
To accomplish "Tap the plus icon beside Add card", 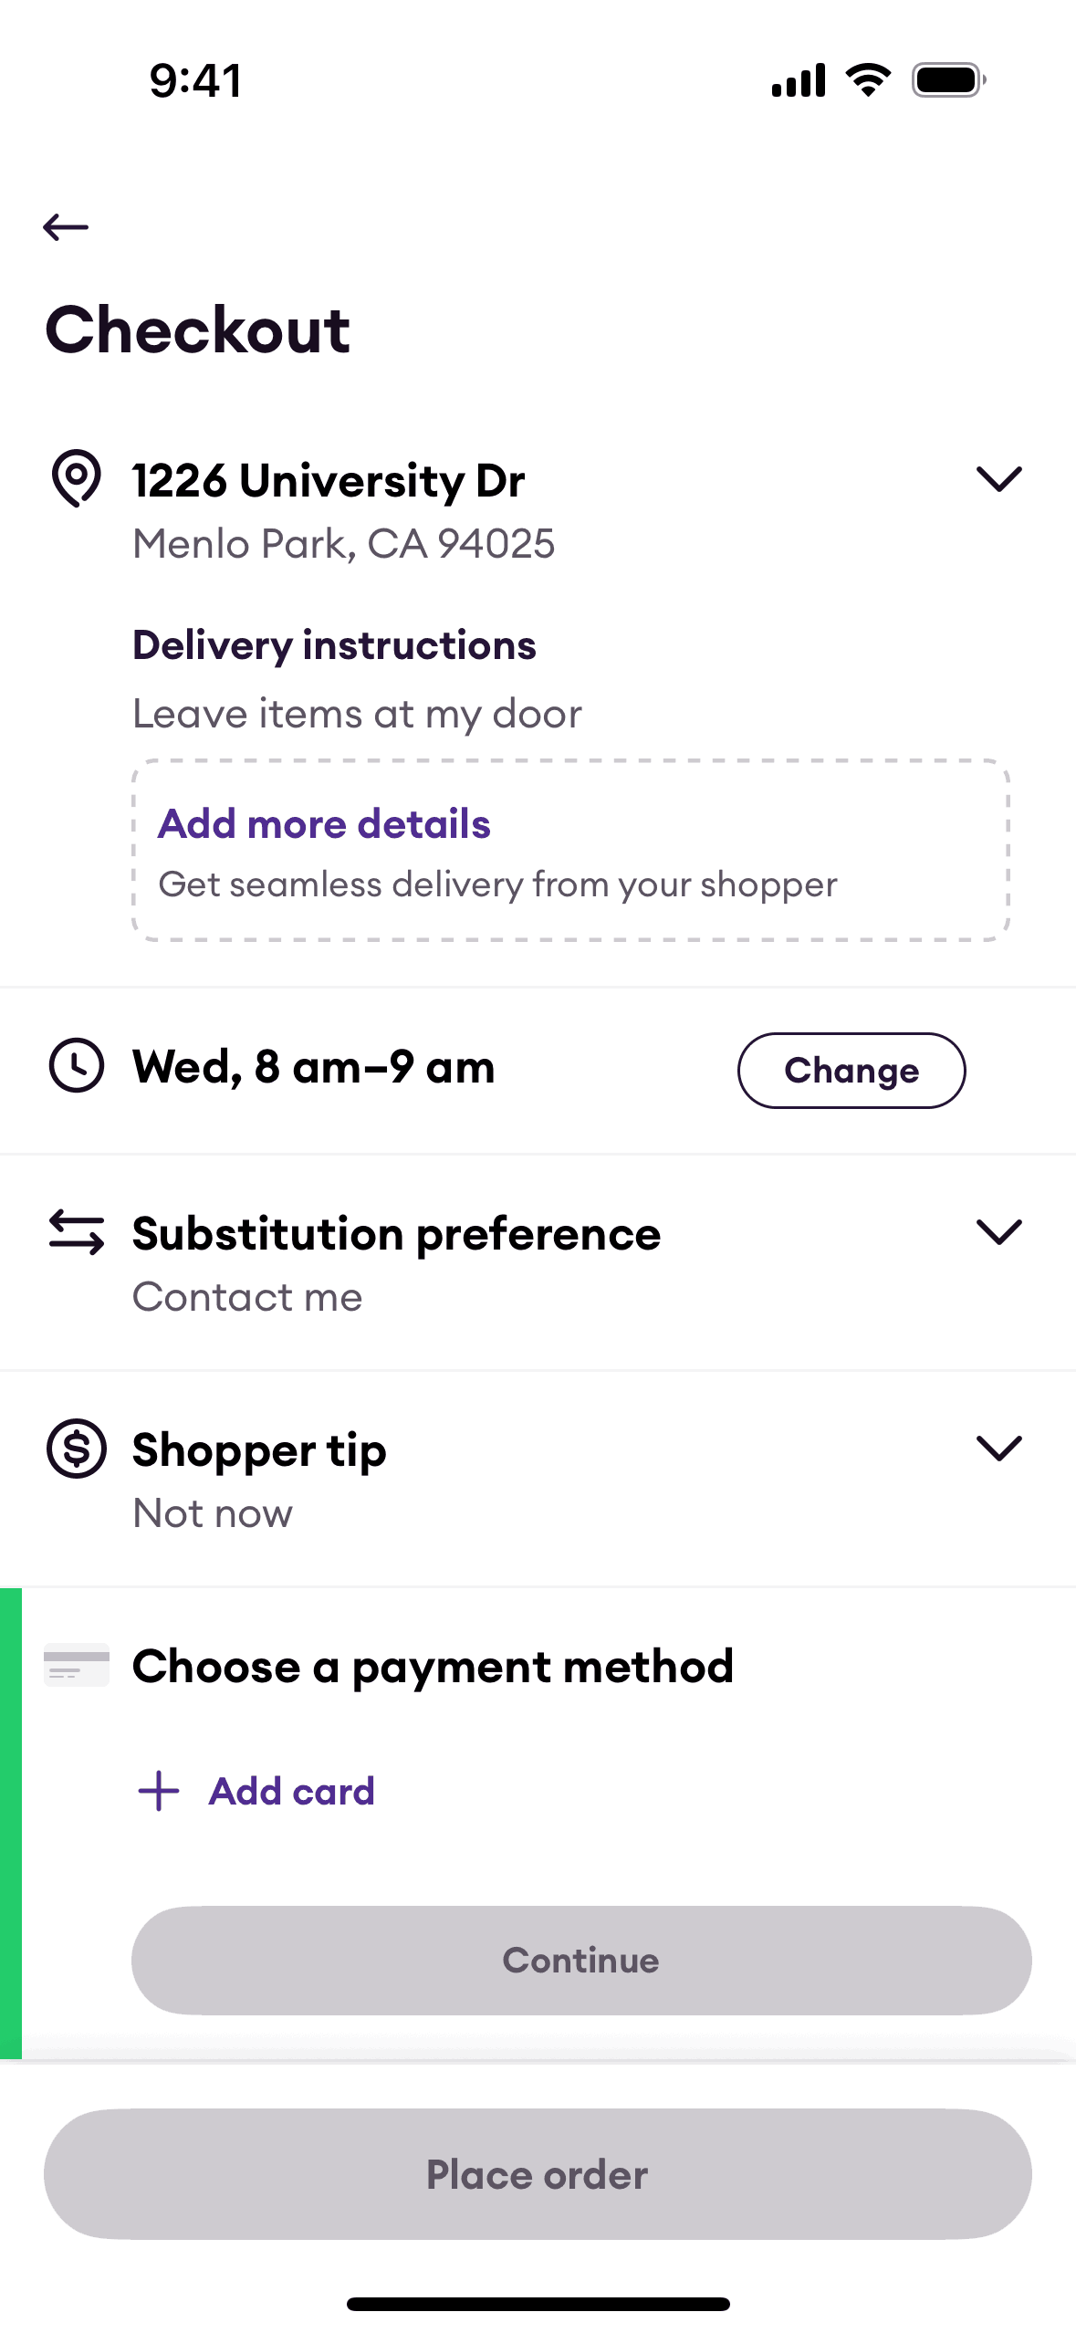I will tap(159, 1791).
